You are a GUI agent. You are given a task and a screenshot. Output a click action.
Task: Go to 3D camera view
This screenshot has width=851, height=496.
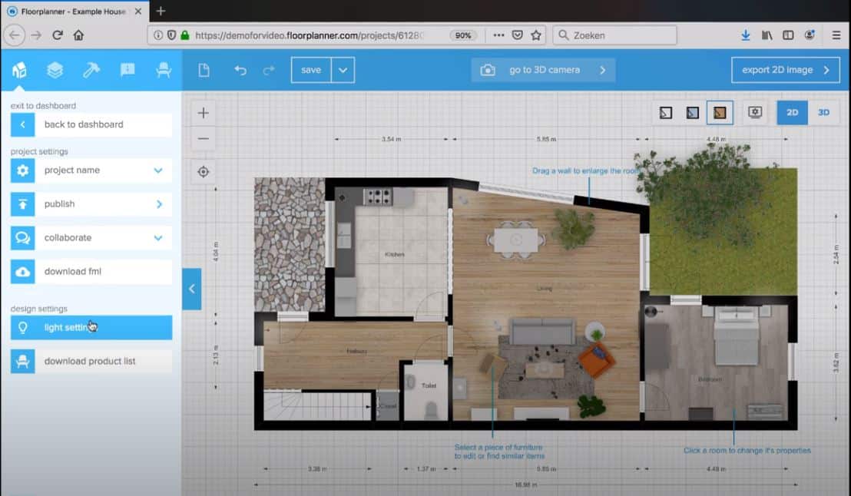543,70
